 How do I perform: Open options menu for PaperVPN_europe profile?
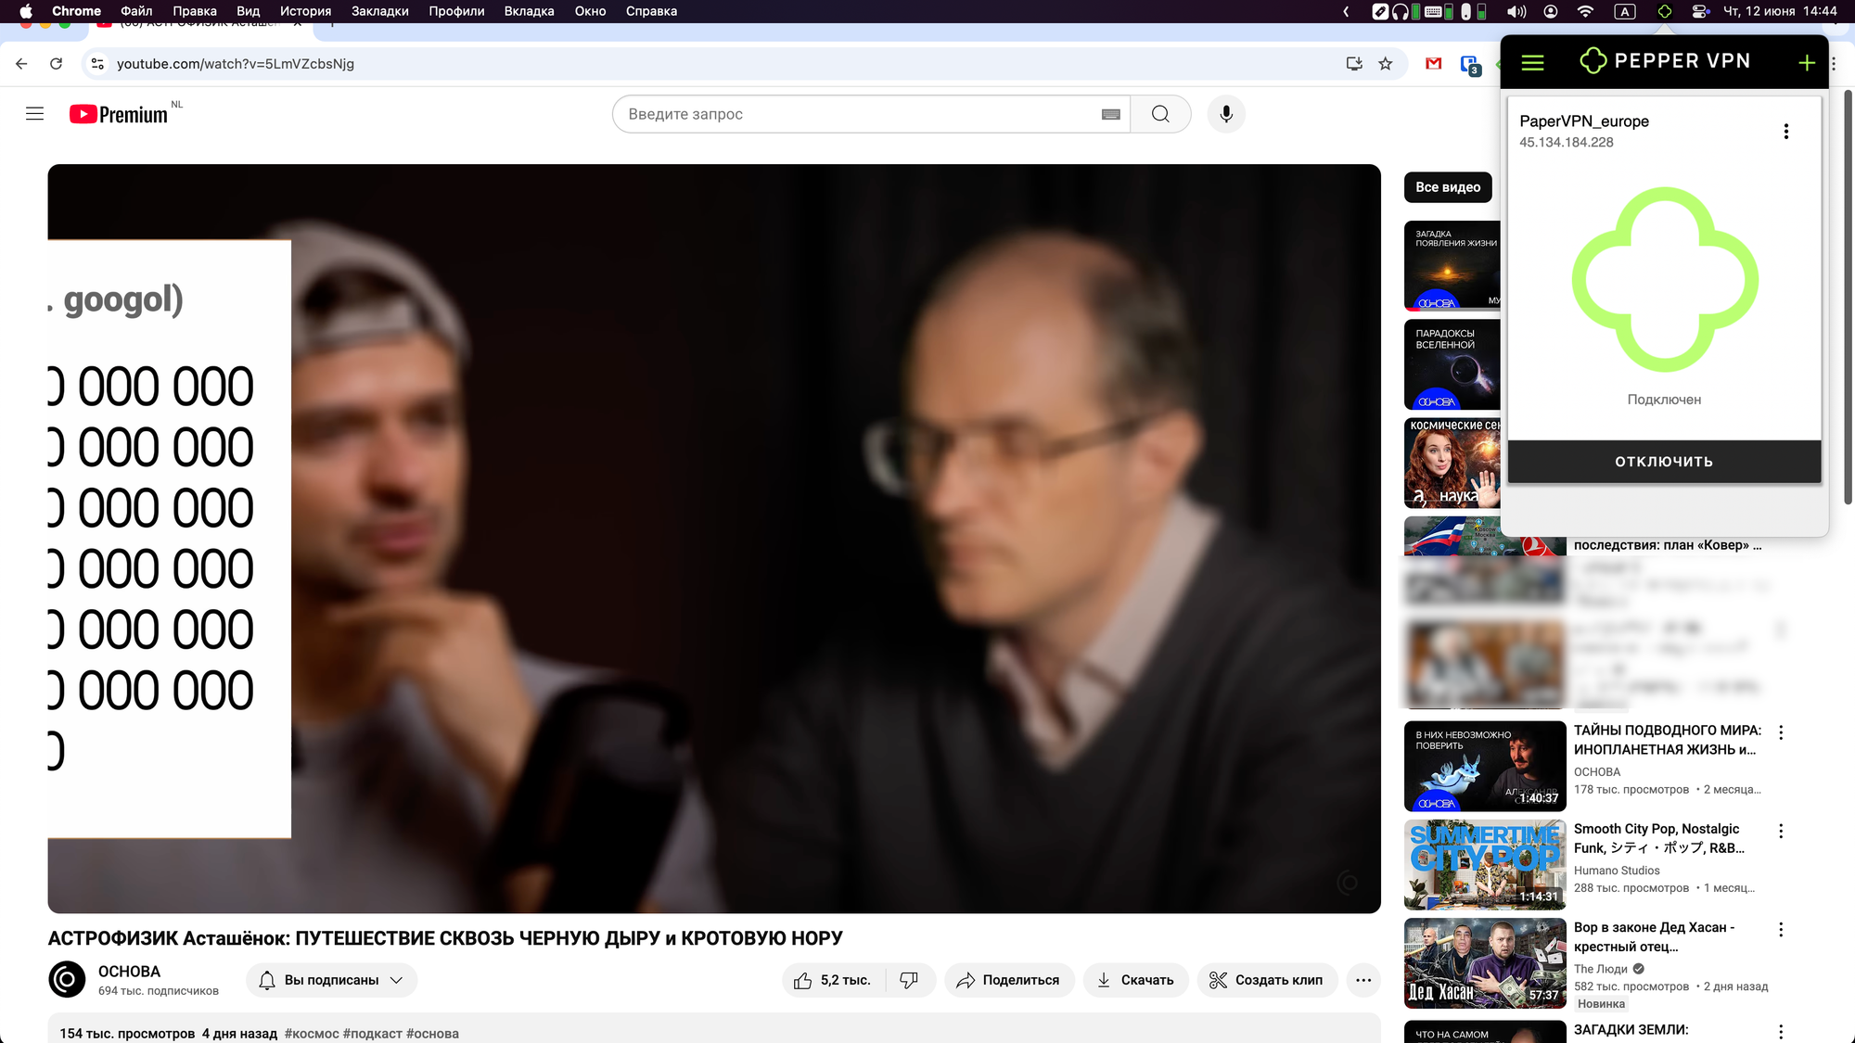click(x=1785, y=132)
